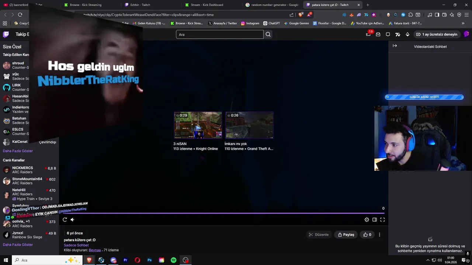Open the browser hamburger main menu
472x265 pixels.
467,15
